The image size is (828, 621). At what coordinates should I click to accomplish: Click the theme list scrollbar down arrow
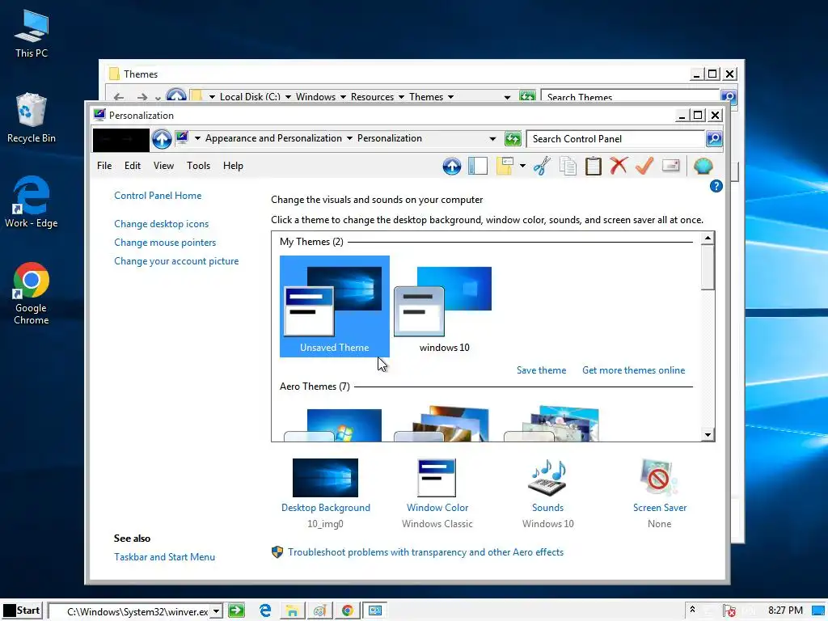pos(708,435)
